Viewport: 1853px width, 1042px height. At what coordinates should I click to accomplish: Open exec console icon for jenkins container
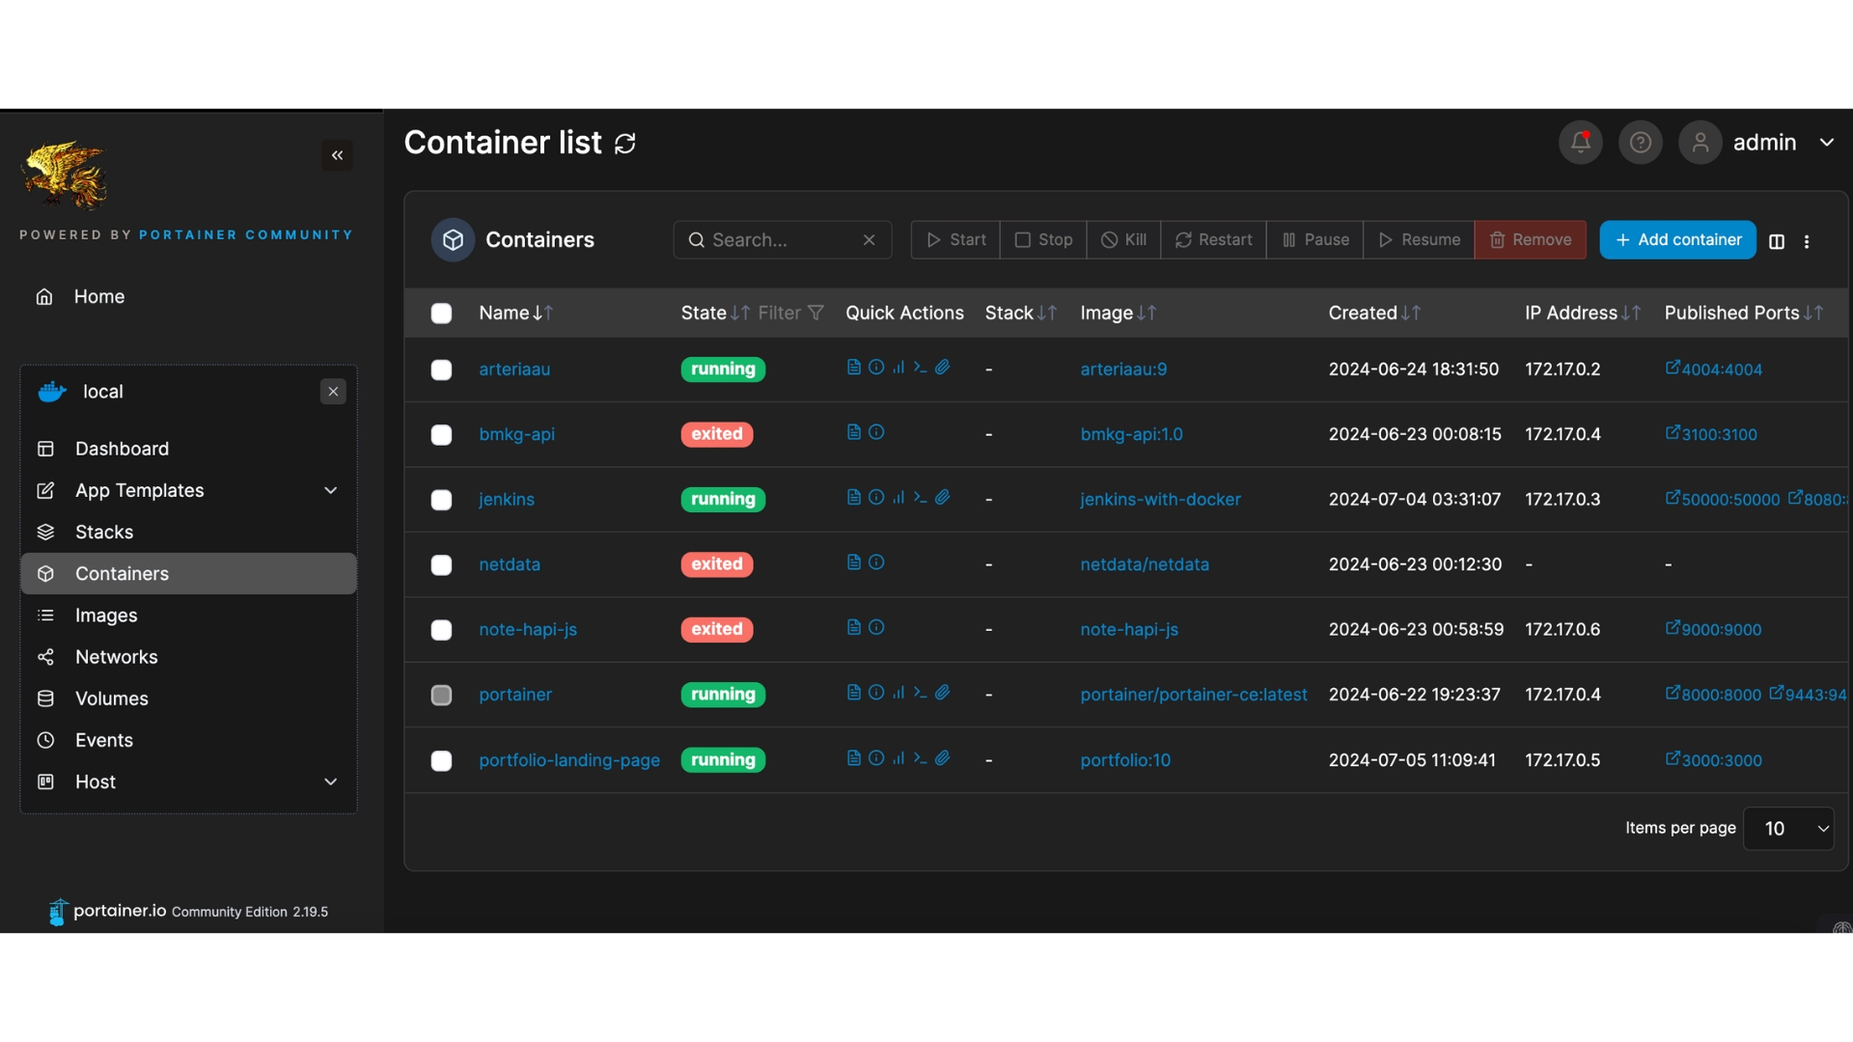920,498
